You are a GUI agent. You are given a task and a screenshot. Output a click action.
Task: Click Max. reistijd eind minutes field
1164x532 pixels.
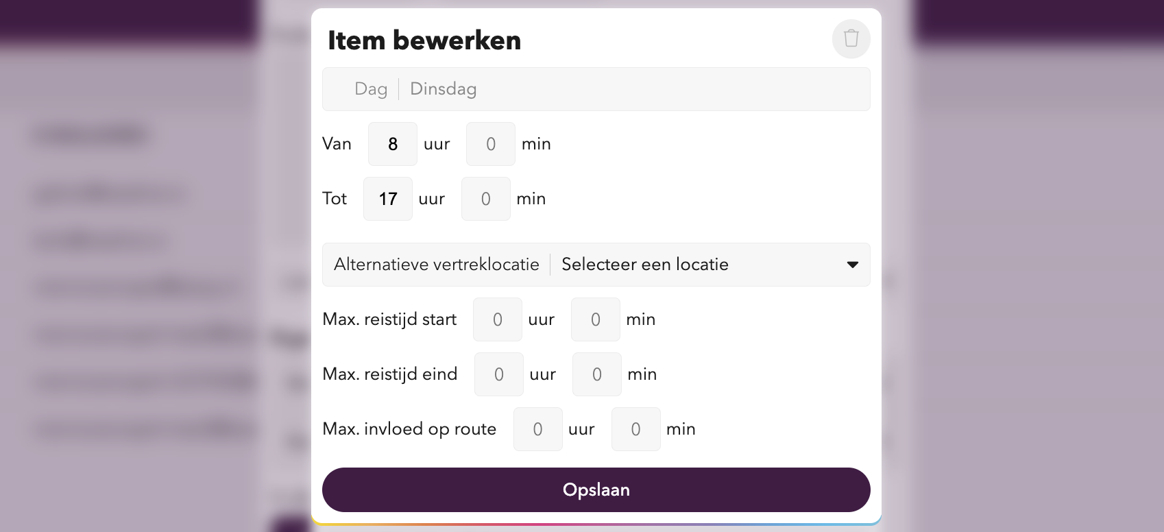coord(596,374)
